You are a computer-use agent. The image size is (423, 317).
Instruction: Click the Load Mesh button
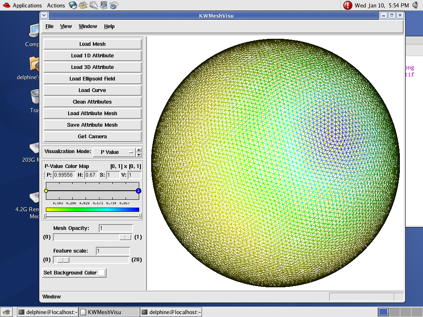(x=93, y=44)
